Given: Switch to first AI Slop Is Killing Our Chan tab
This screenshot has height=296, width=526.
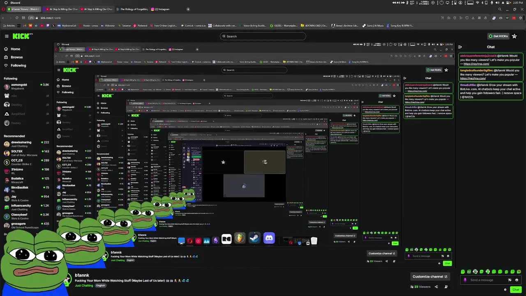Looking at the screenshot, I should pyautogui.click(x=61, y=9).
